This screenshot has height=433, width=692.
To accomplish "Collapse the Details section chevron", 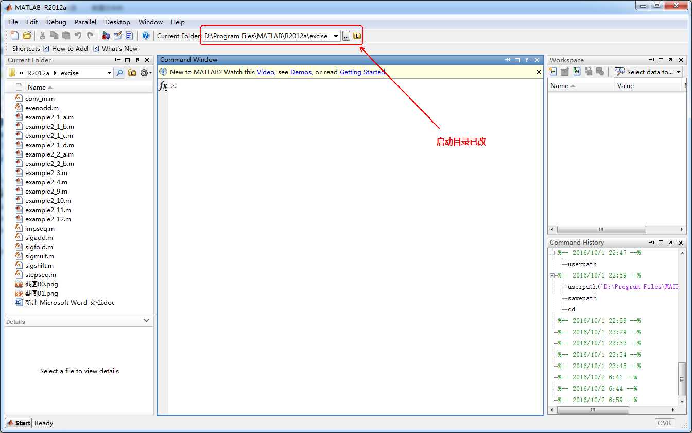I will (146, 321).
